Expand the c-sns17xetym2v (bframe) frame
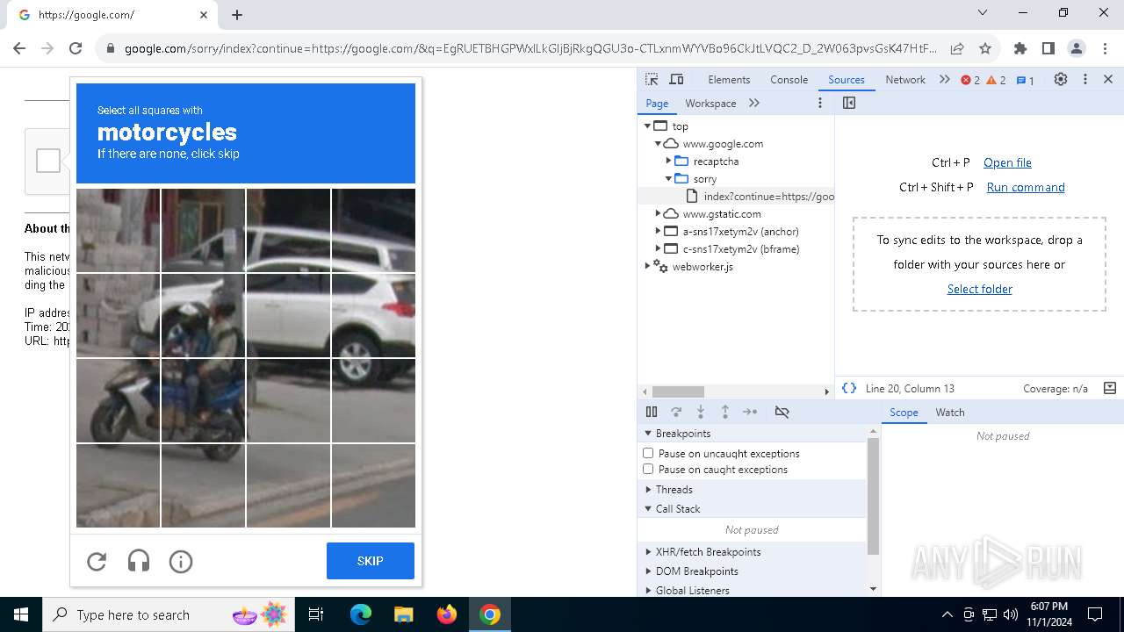The image size is (1124, 632). 658,248
